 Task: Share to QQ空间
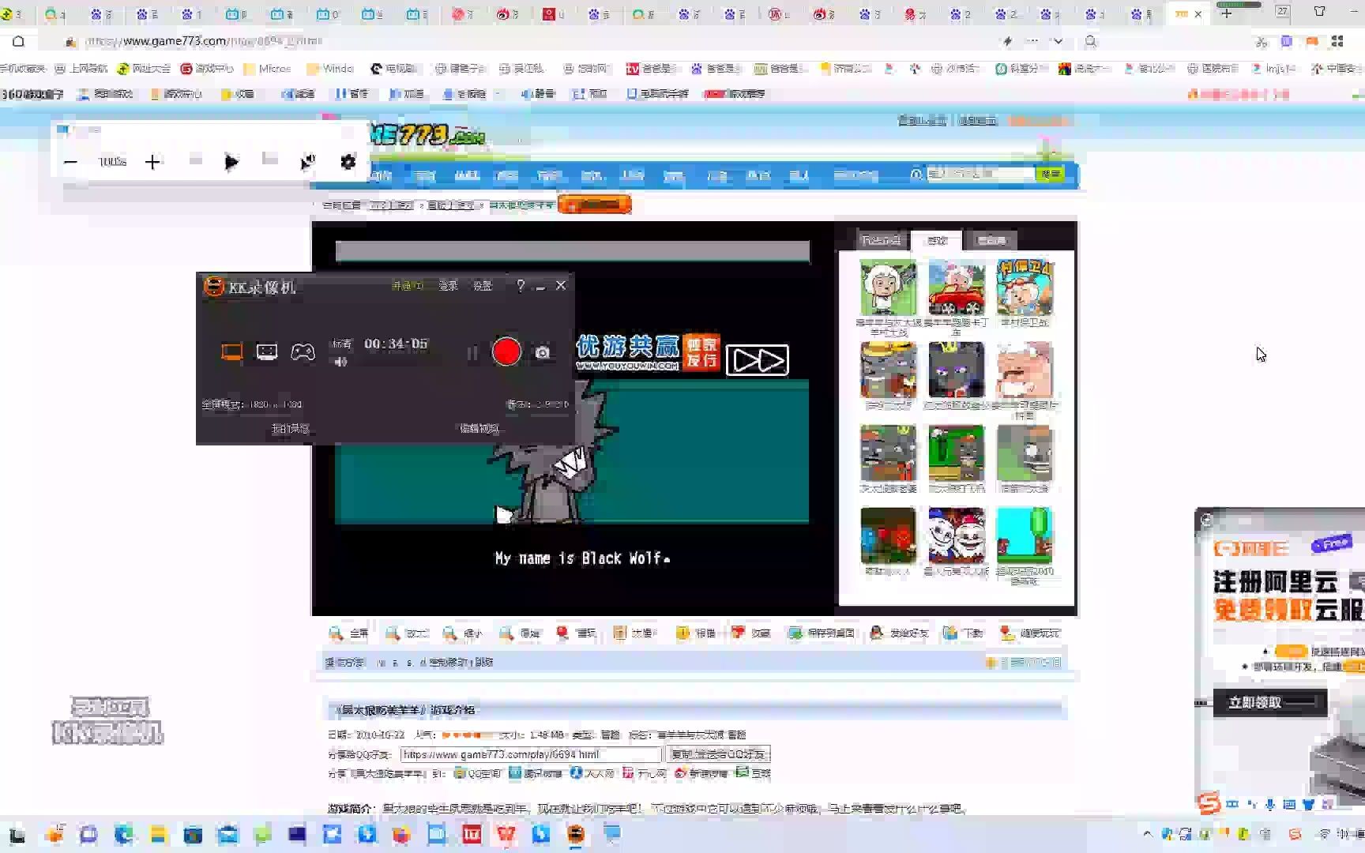tap(477, 773)
